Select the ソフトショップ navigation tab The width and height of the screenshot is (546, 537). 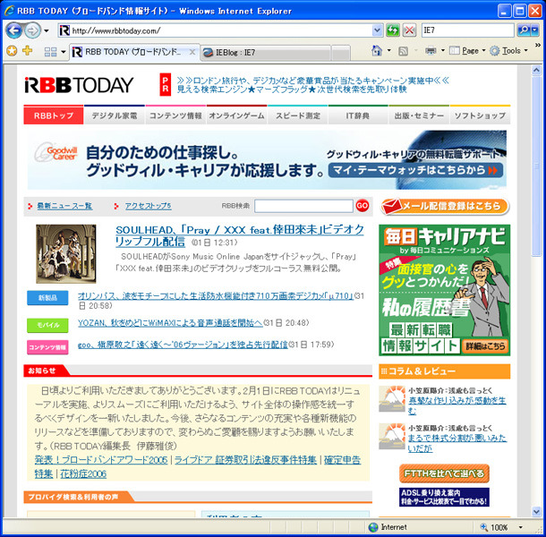pyautogui.click(x=480, y=115)
